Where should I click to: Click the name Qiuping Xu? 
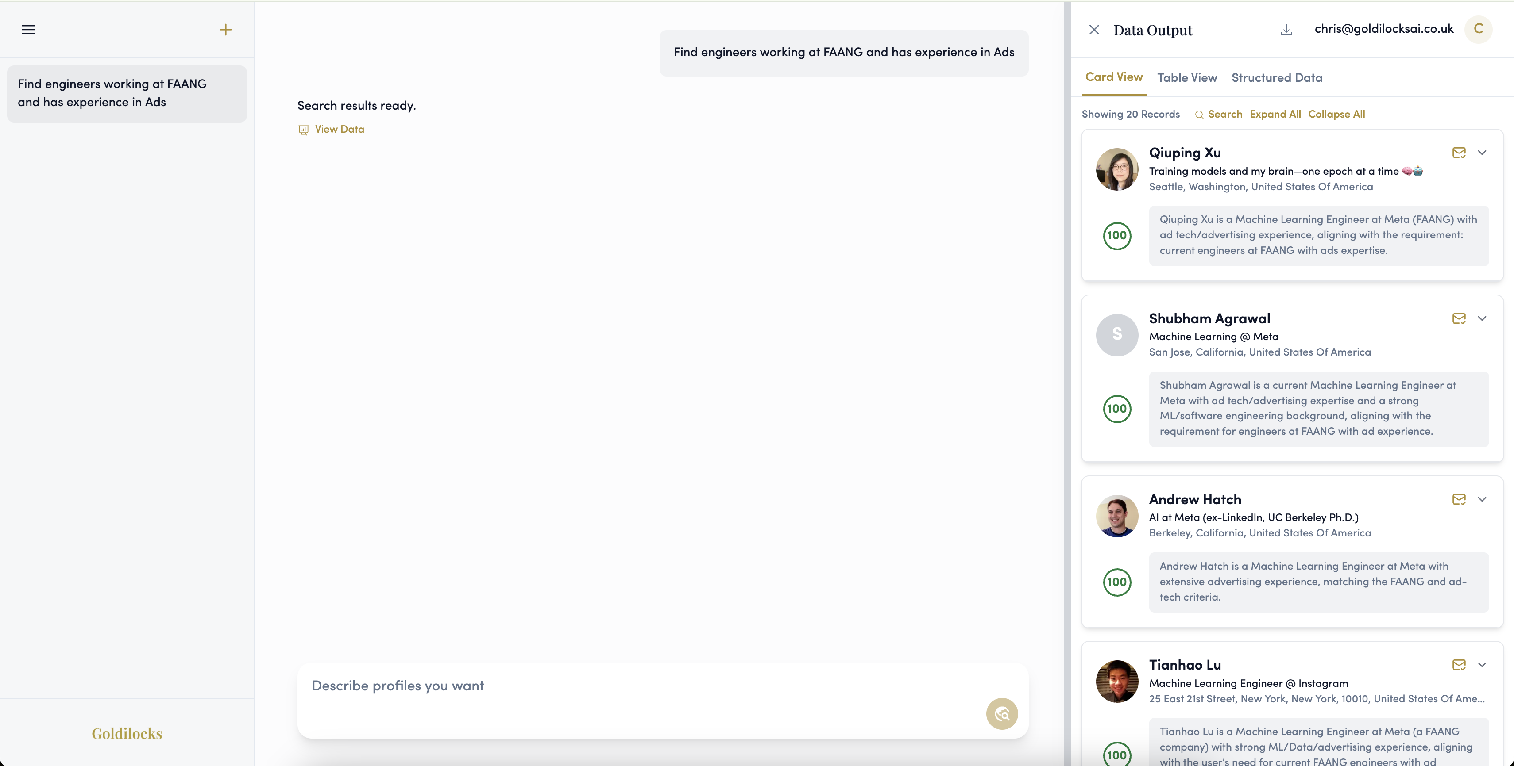click(1184, 153)
